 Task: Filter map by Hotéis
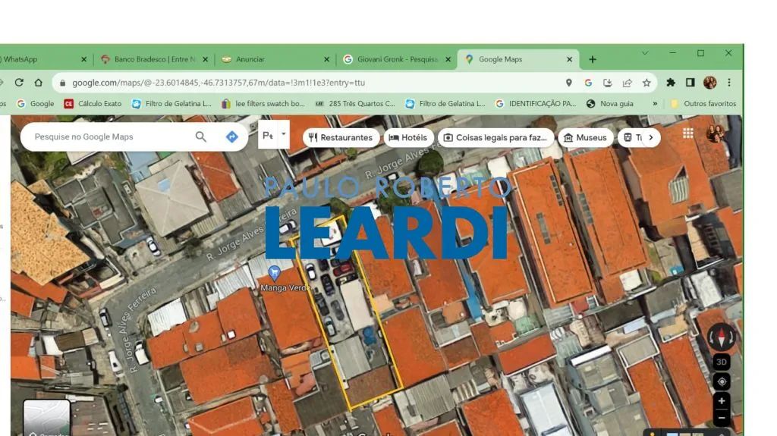coord(408,137)
